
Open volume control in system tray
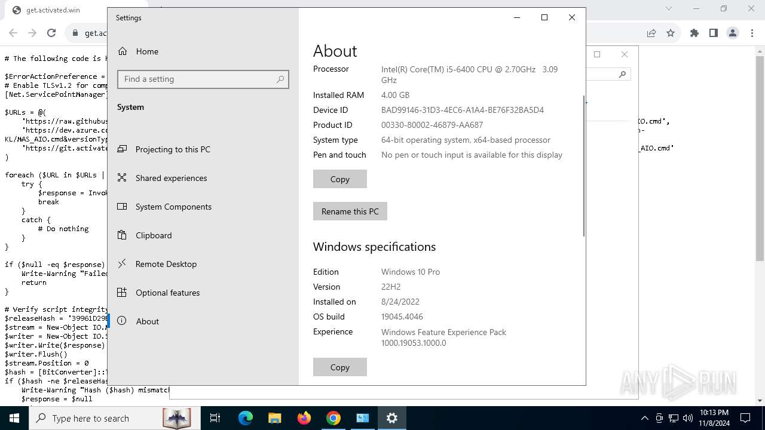688,418
